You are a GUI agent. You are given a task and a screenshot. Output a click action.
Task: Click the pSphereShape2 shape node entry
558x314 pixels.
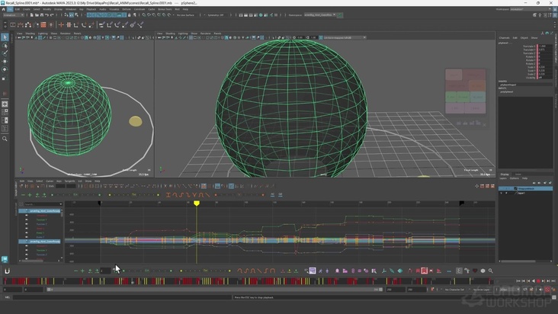tap(508, 85)
